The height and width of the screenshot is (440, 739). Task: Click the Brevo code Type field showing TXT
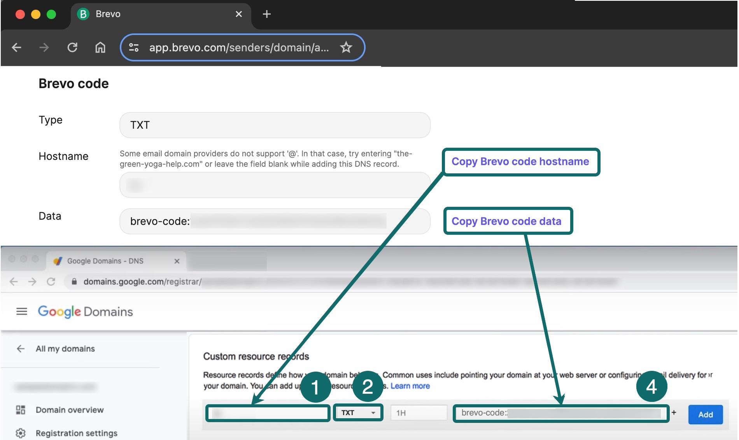tap(275, 125)
